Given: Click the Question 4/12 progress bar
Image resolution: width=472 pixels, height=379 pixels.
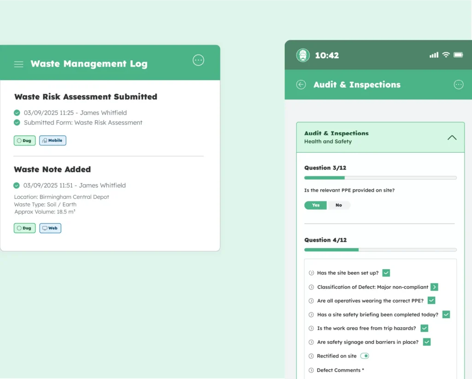Looking at the screenshot, I should click(380, 250).
